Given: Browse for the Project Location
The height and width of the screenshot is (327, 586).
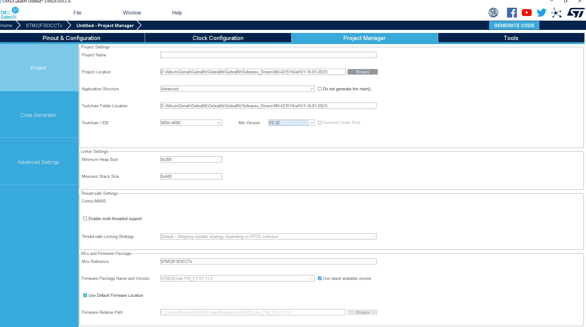Looking at the screenshot, I should pyautogui.click(x=363, y=72).
